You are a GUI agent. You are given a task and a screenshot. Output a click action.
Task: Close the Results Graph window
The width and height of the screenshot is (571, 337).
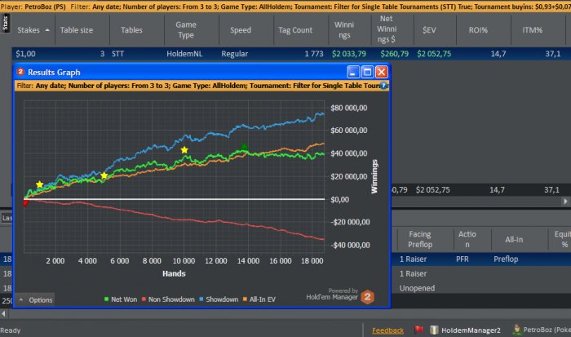pos(381,72)
